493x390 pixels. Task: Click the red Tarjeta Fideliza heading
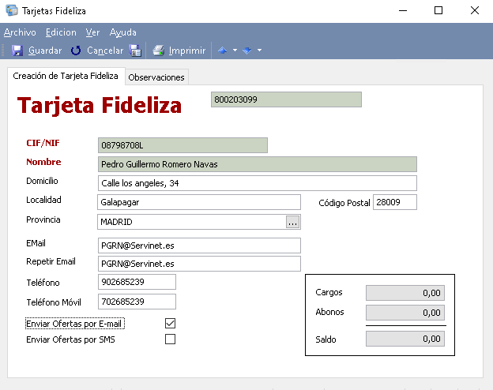point(100,105)
